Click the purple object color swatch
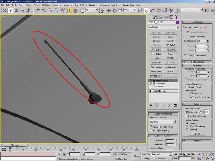This screenshot has width=215, height=161. click(177, 22)
